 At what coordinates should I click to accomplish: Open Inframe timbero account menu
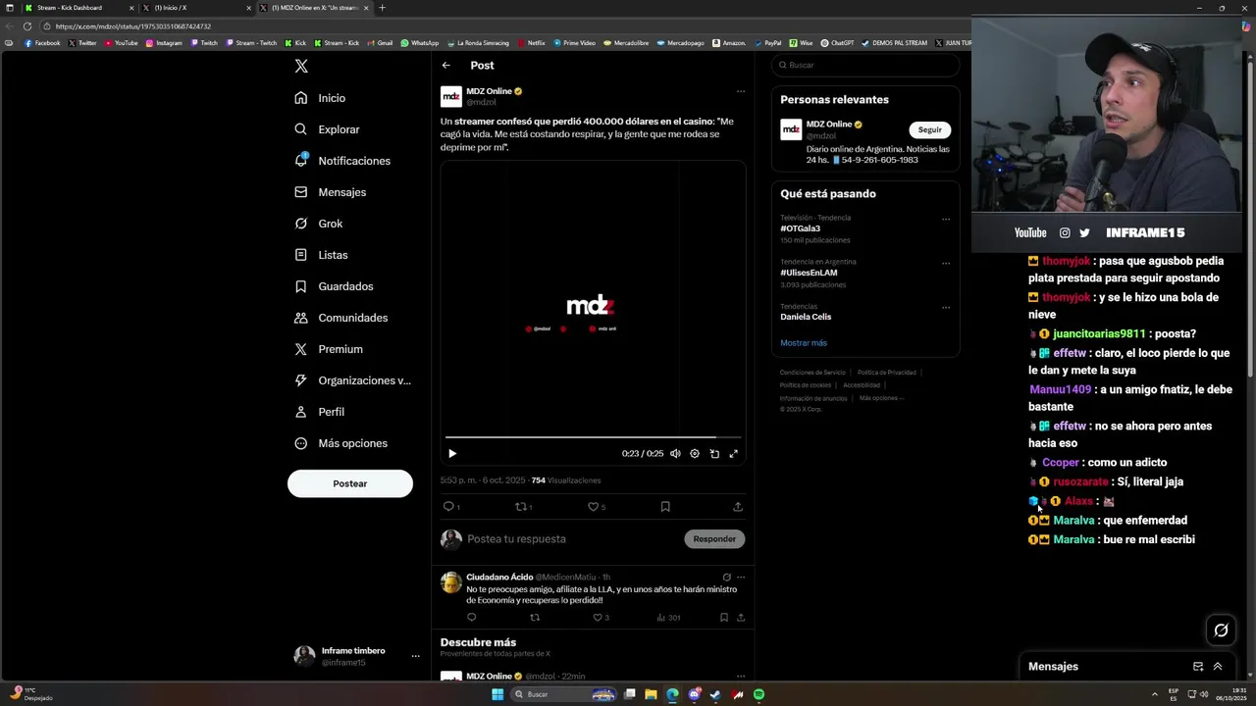[356, 656]
